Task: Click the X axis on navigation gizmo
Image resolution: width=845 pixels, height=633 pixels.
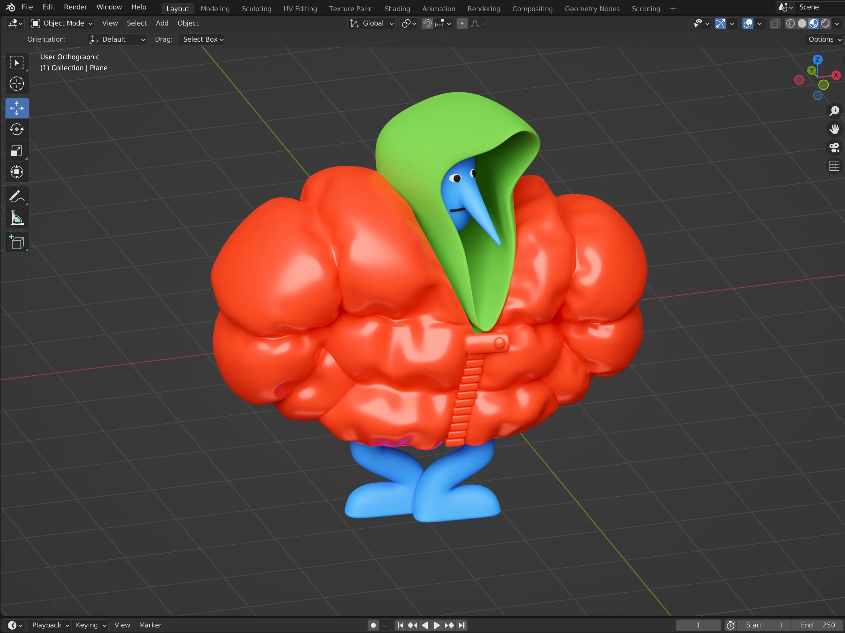Action: coord(836,75)
